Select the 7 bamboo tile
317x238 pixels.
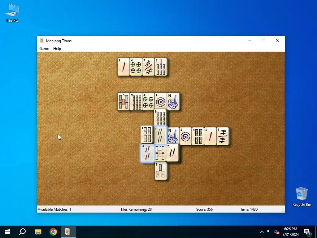161,67
